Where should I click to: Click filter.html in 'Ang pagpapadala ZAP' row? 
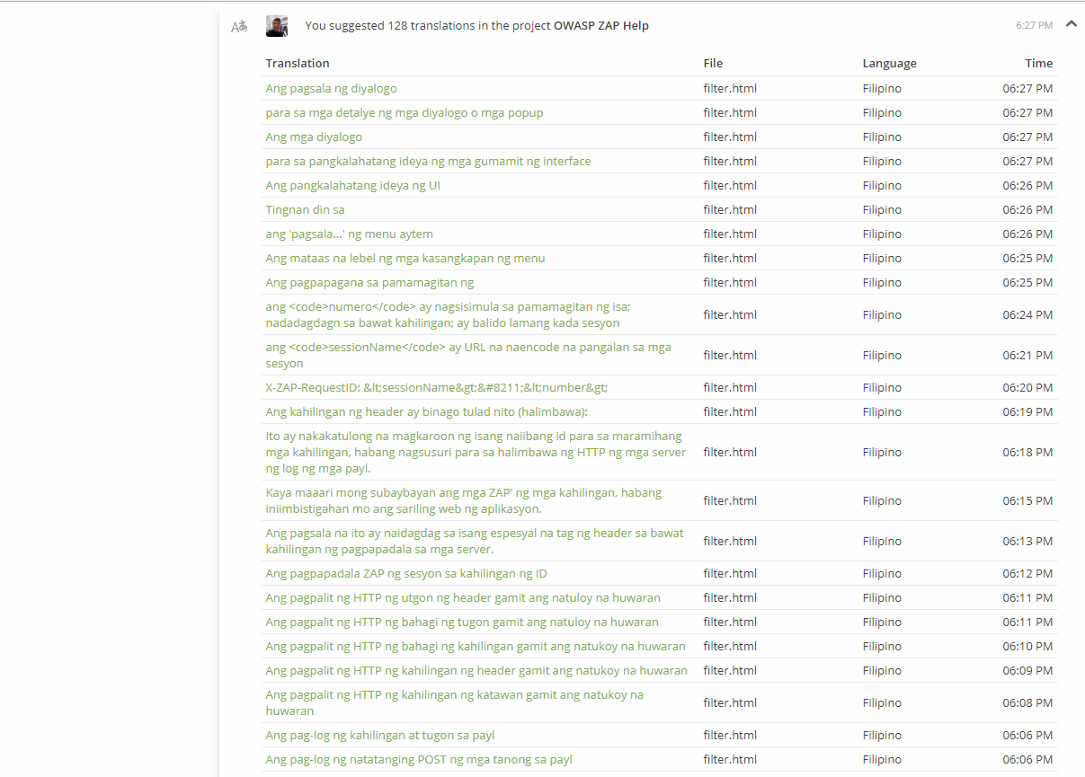pos(730,573)
